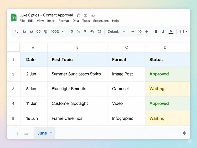The height and width of the screenshot is (148, 197).
Task: Click the font size field showing 10
Action: click(140, 31)
